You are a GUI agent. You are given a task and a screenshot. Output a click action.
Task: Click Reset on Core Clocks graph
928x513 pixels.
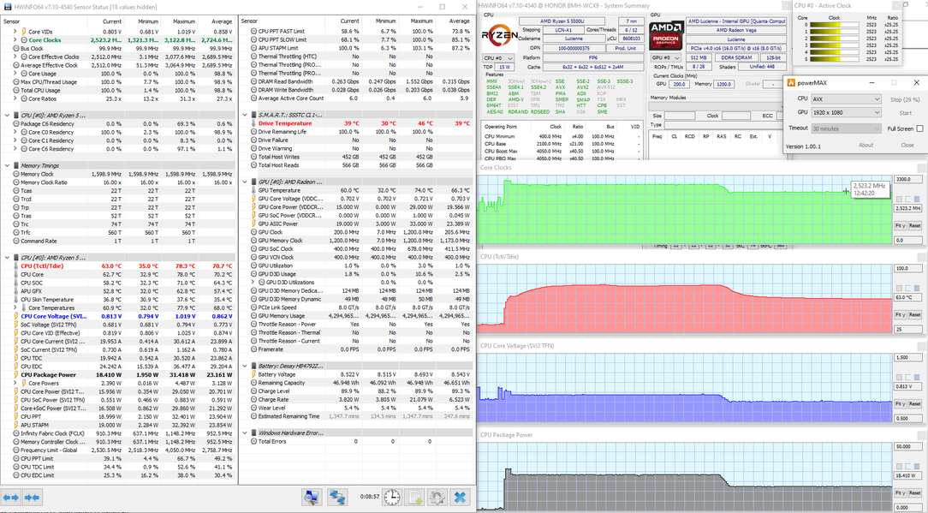coord(914,226)
